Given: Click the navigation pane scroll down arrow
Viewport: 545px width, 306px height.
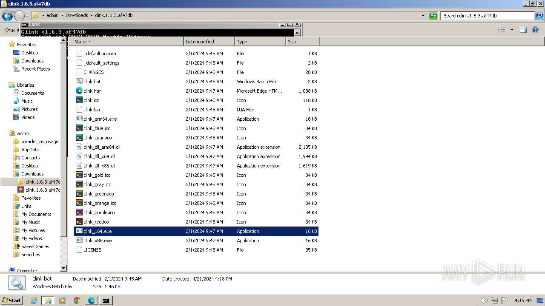Looking at the screenshot, I should click(x=64, y=268).
